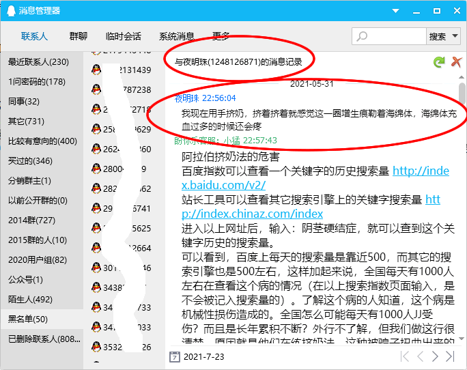Open the 系统消息 tab
Screen dimensions: 467x370
point(177,36)
